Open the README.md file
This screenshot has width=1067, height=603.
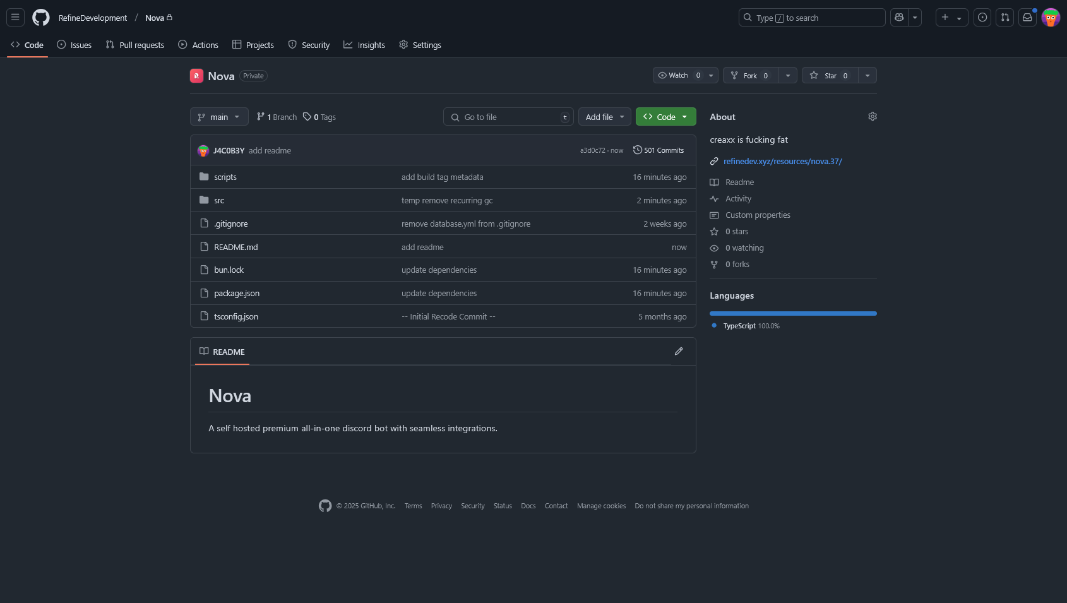point(236,247)
